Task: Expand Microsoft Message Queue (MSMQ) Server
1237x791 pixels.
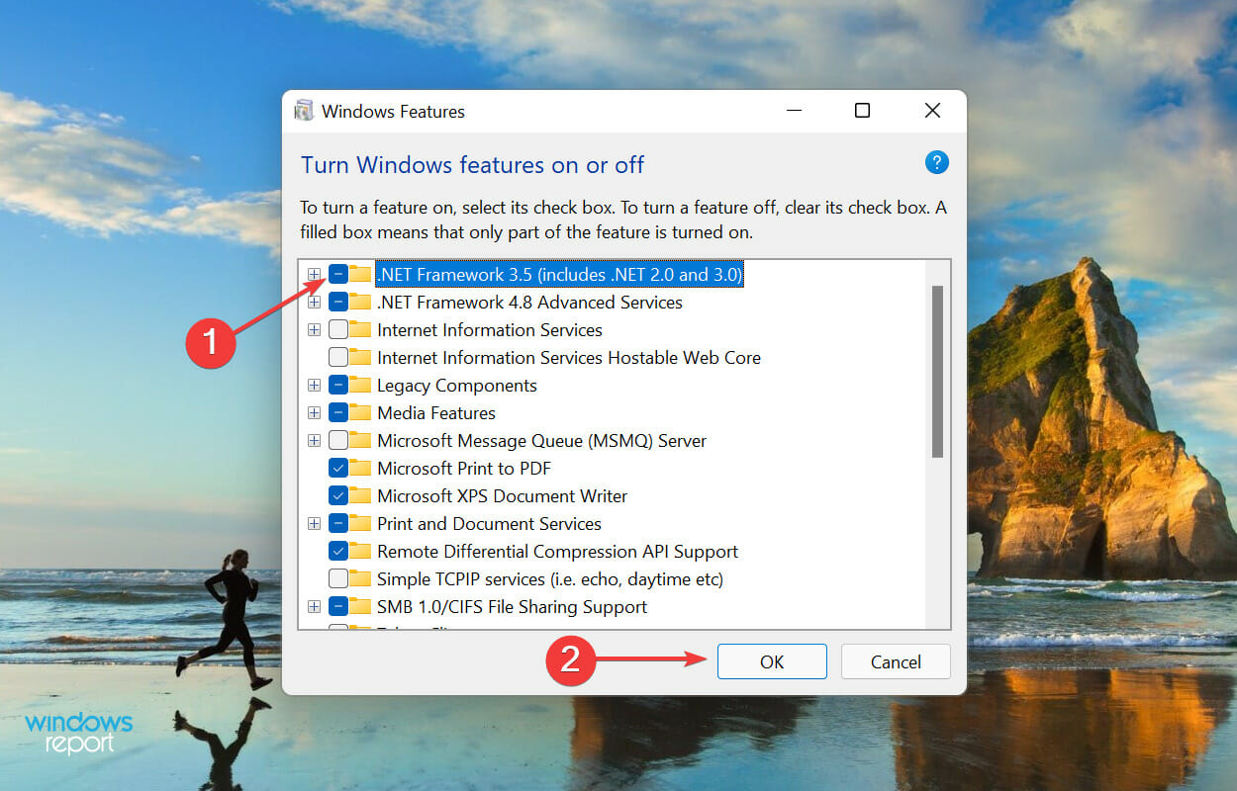Action: (314, 440)
